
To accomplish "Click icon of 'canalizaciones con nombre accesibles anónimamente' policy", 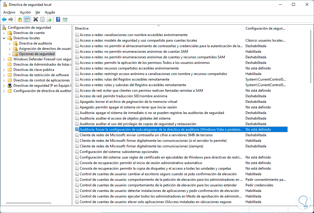I will pos(77,35).
